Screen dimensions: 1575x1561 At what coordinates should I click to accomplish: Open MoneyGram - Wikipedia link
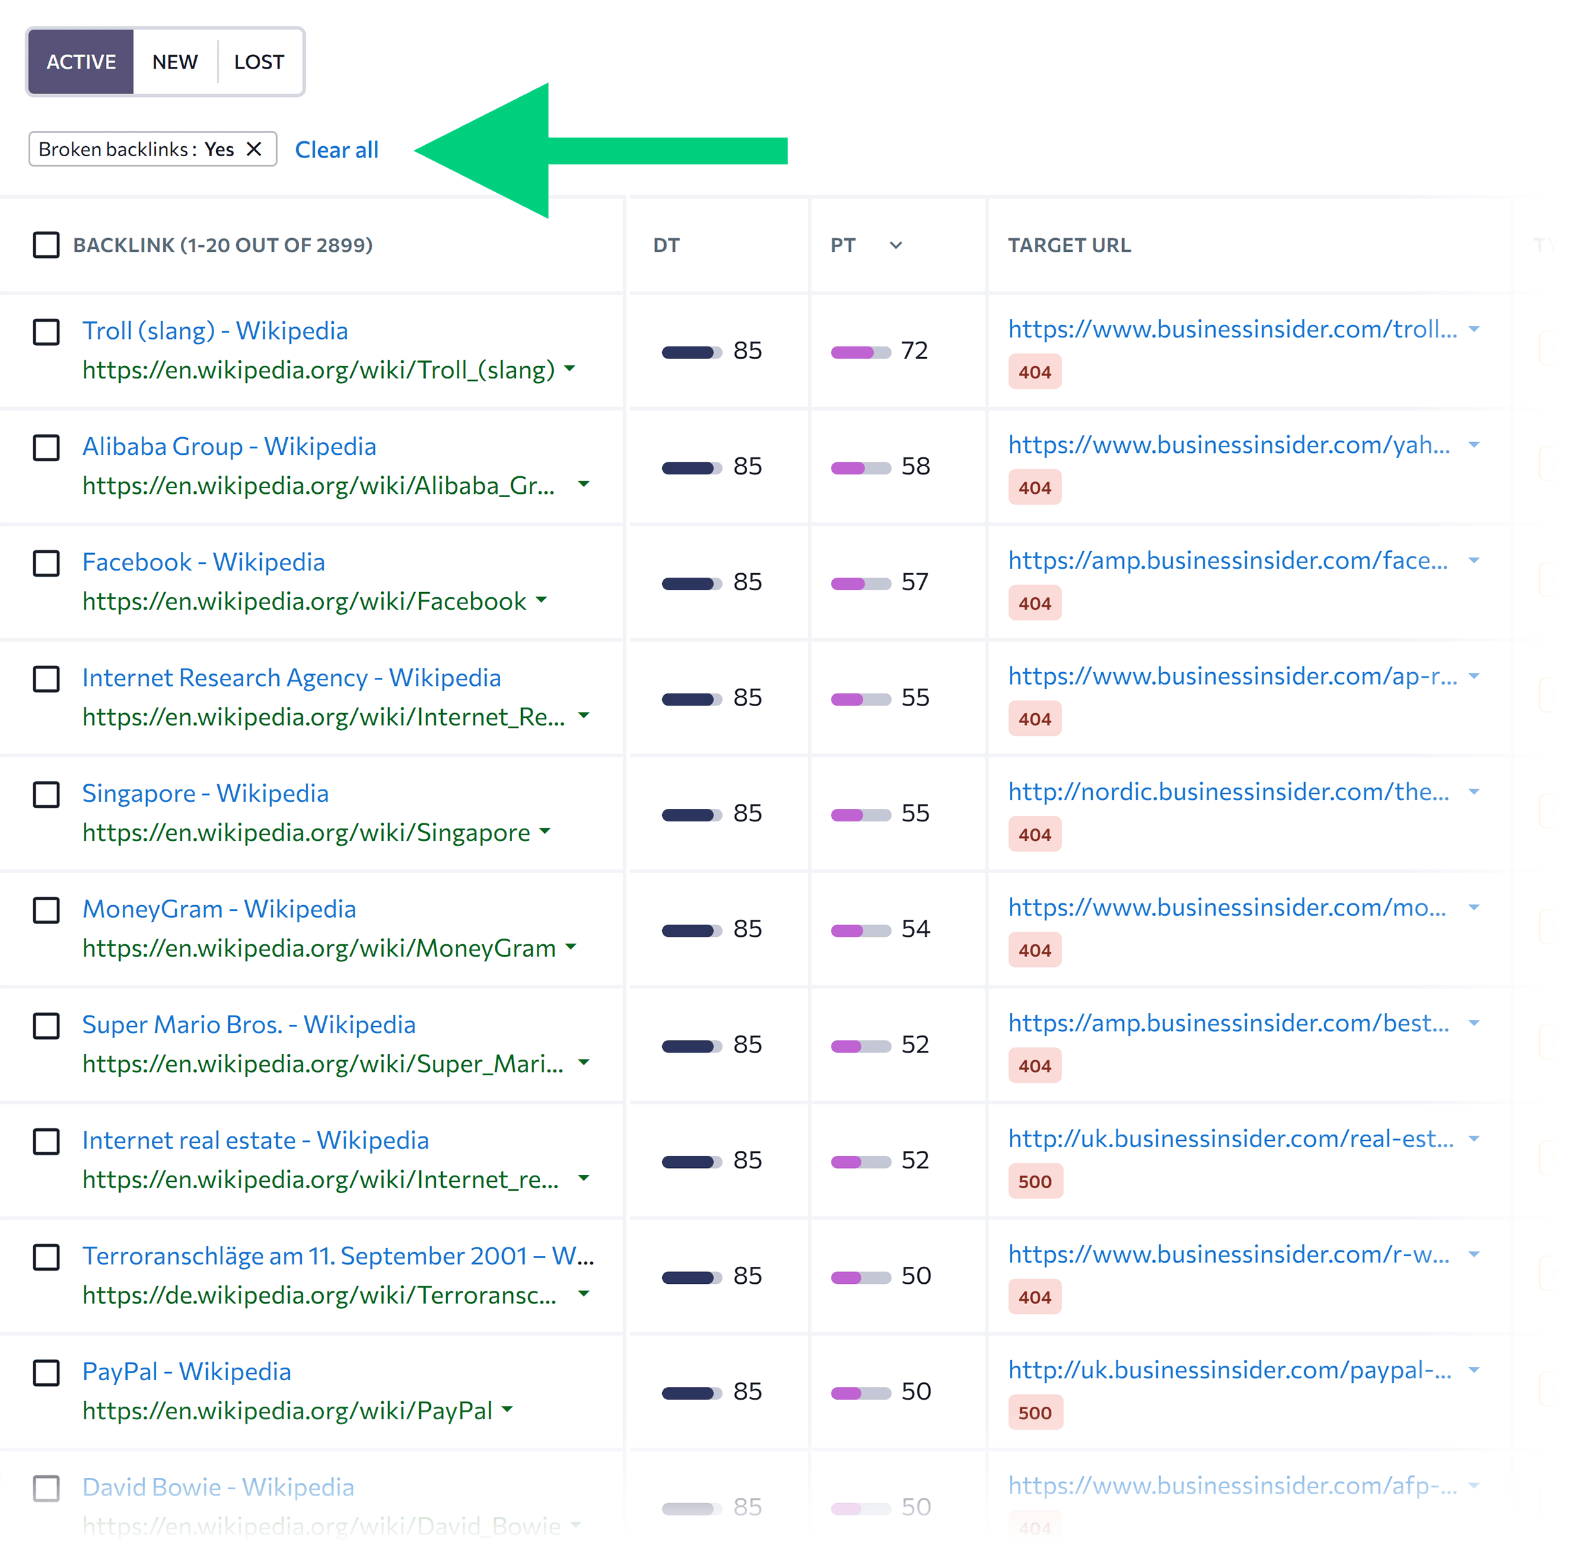click(x=219, y=910)
